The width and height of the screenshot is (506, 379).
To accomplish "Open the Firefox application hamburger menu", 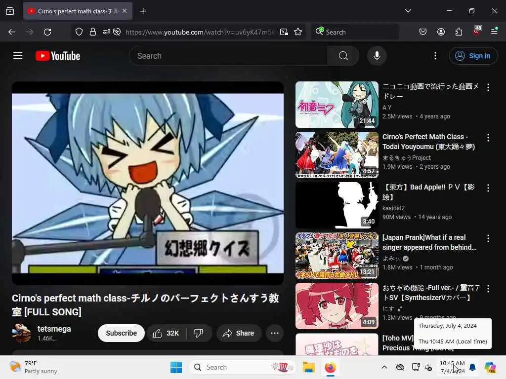I will coord(494,31).
